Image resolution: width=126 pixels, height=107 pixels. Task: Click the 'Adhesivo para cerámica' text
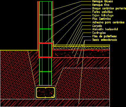click(108, 23)
